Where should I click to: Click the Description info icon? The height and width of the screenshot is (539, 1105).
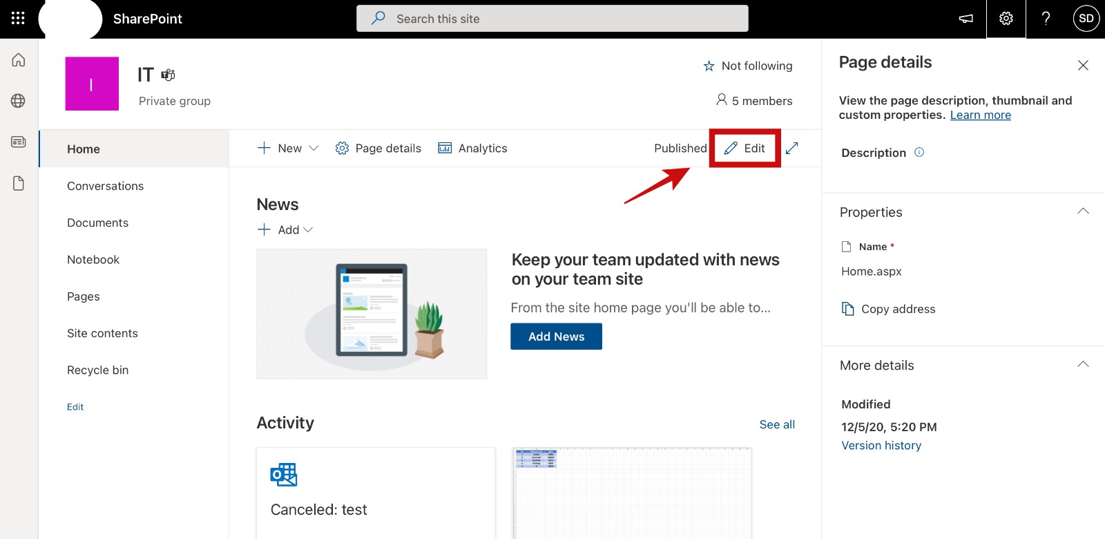click(x=919, y=152)
